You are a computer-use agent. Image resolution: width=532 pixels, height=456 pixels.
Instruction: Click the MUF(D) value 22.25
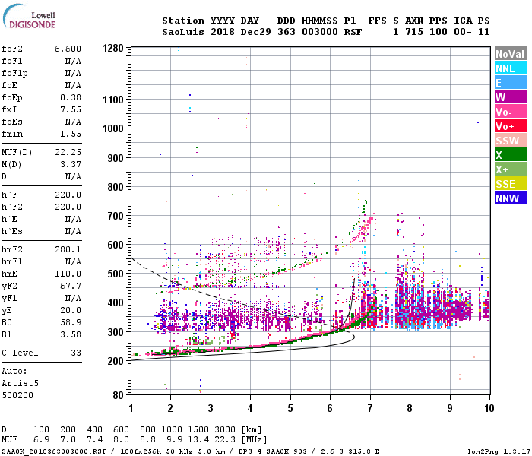coord(68,152)
